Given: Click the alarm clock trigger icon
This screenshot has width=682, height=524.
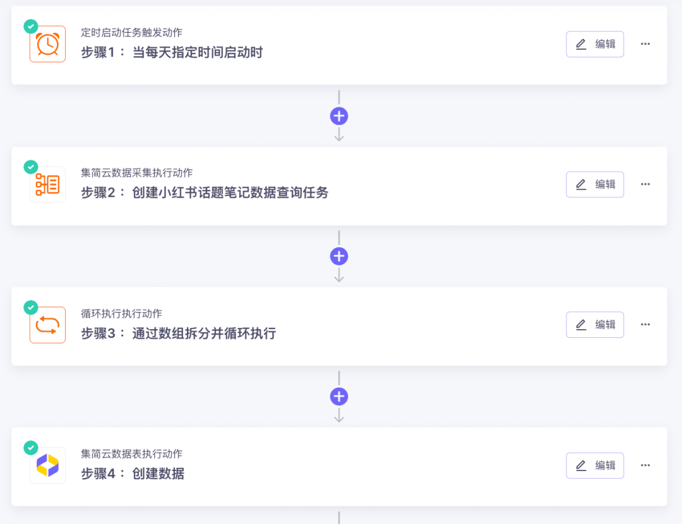Looking at the screenshot, I should tap(47, 44).
